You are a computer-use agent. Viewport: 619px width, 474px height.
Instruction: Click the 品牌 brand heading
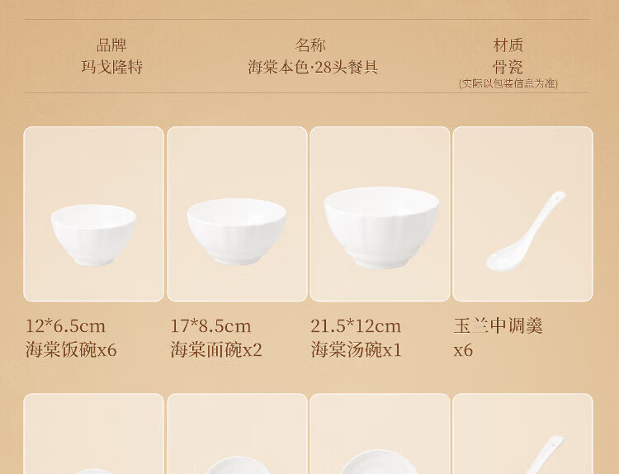111,45
